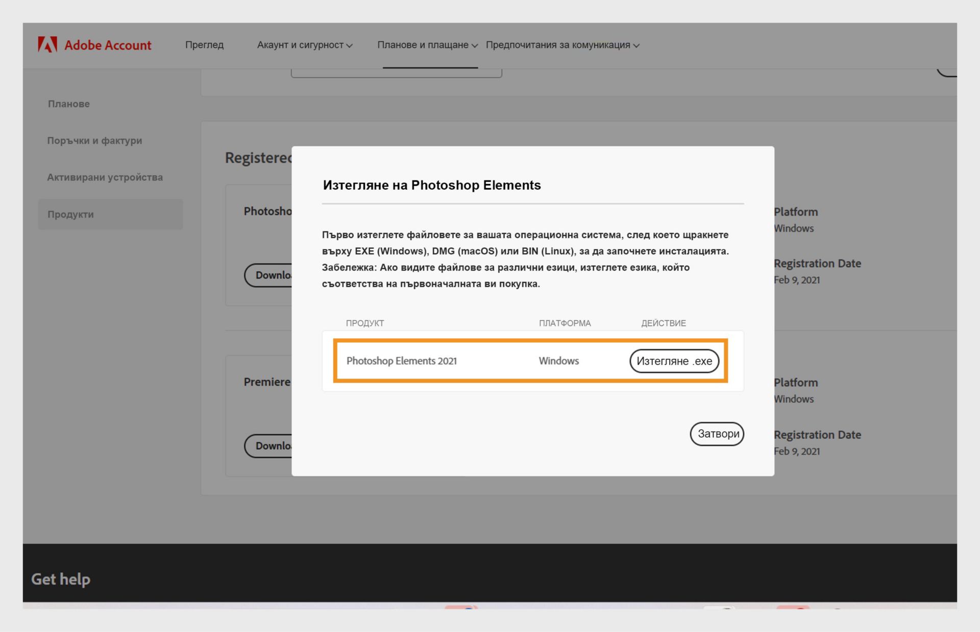Click the Windows platform cell in dialog

click(x=559, y=361)
